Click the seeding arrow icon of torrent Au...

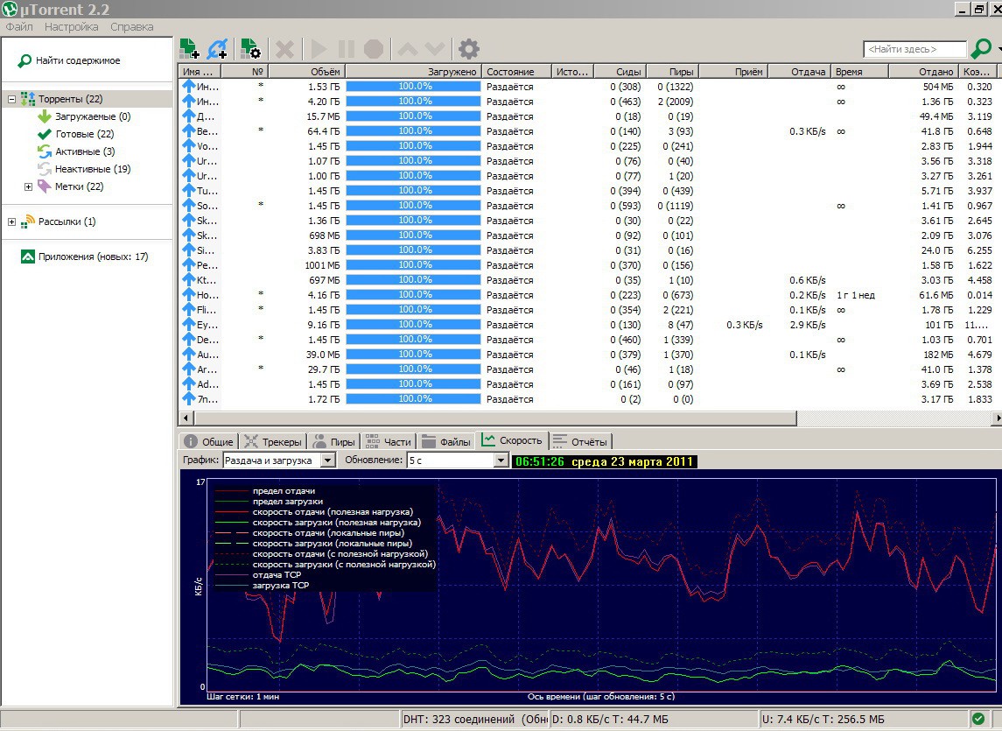188,355
